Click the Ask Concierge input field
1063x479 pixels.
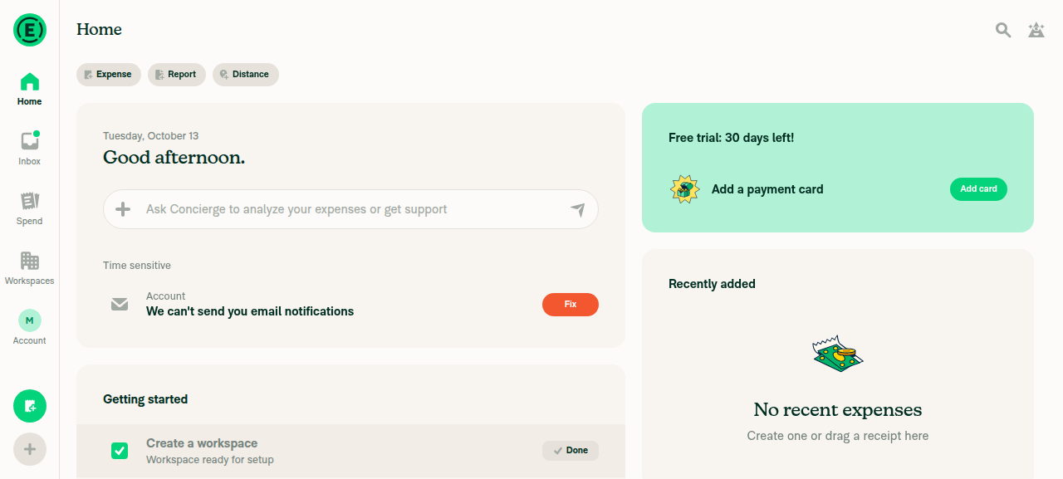(x=350, y=209)
